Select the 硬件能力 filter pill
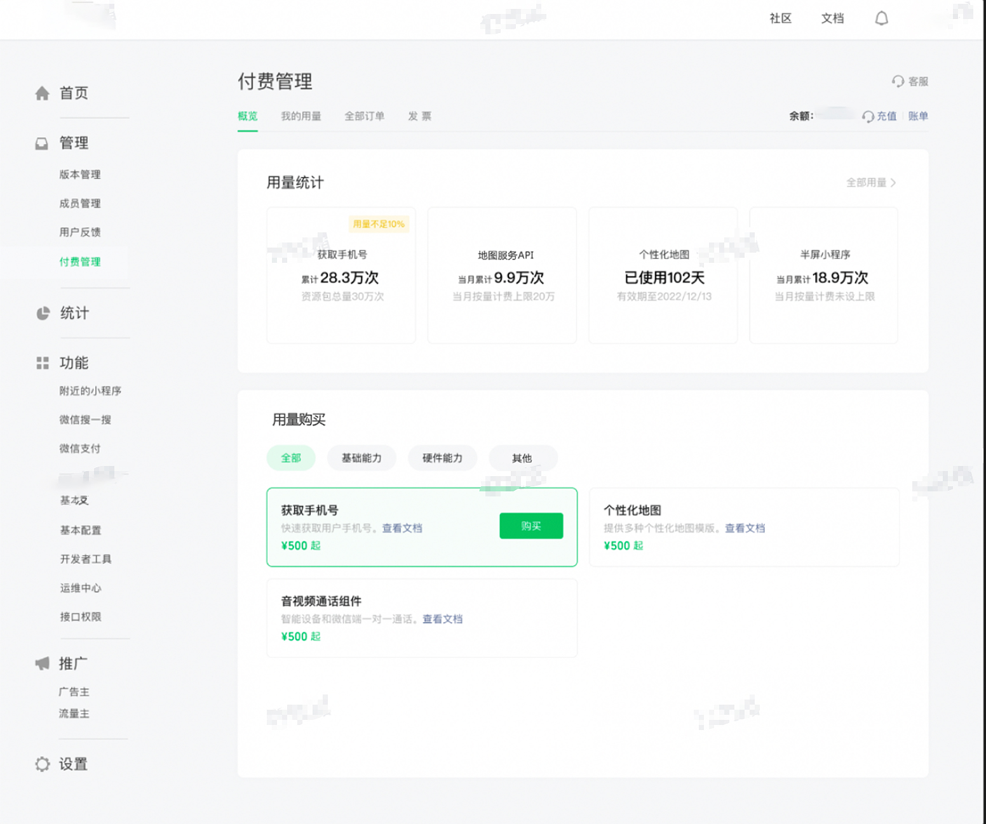Screen dimensions: 986x824 coord(442,458)
